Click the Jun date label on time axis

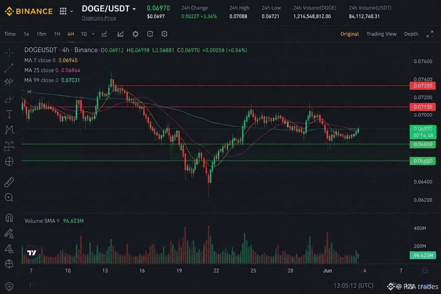[x=327, y=270]
